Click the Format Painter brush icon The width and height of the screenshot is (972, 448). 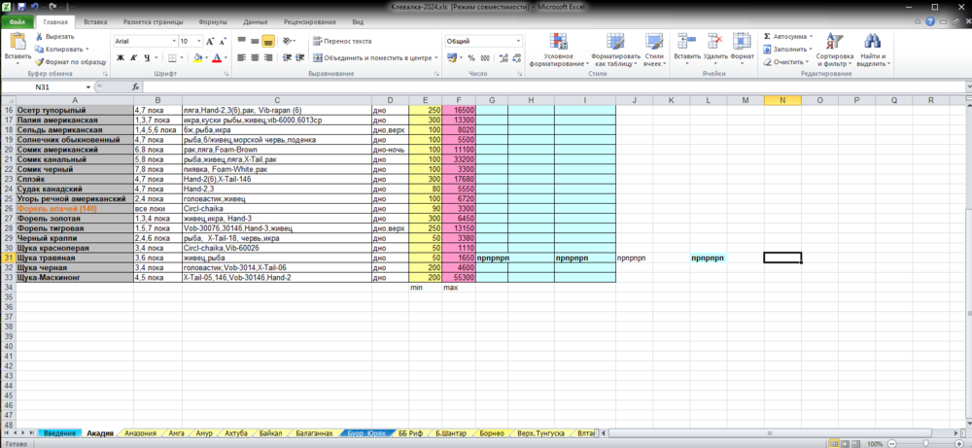pyautogui.click(x=40, y=62)
